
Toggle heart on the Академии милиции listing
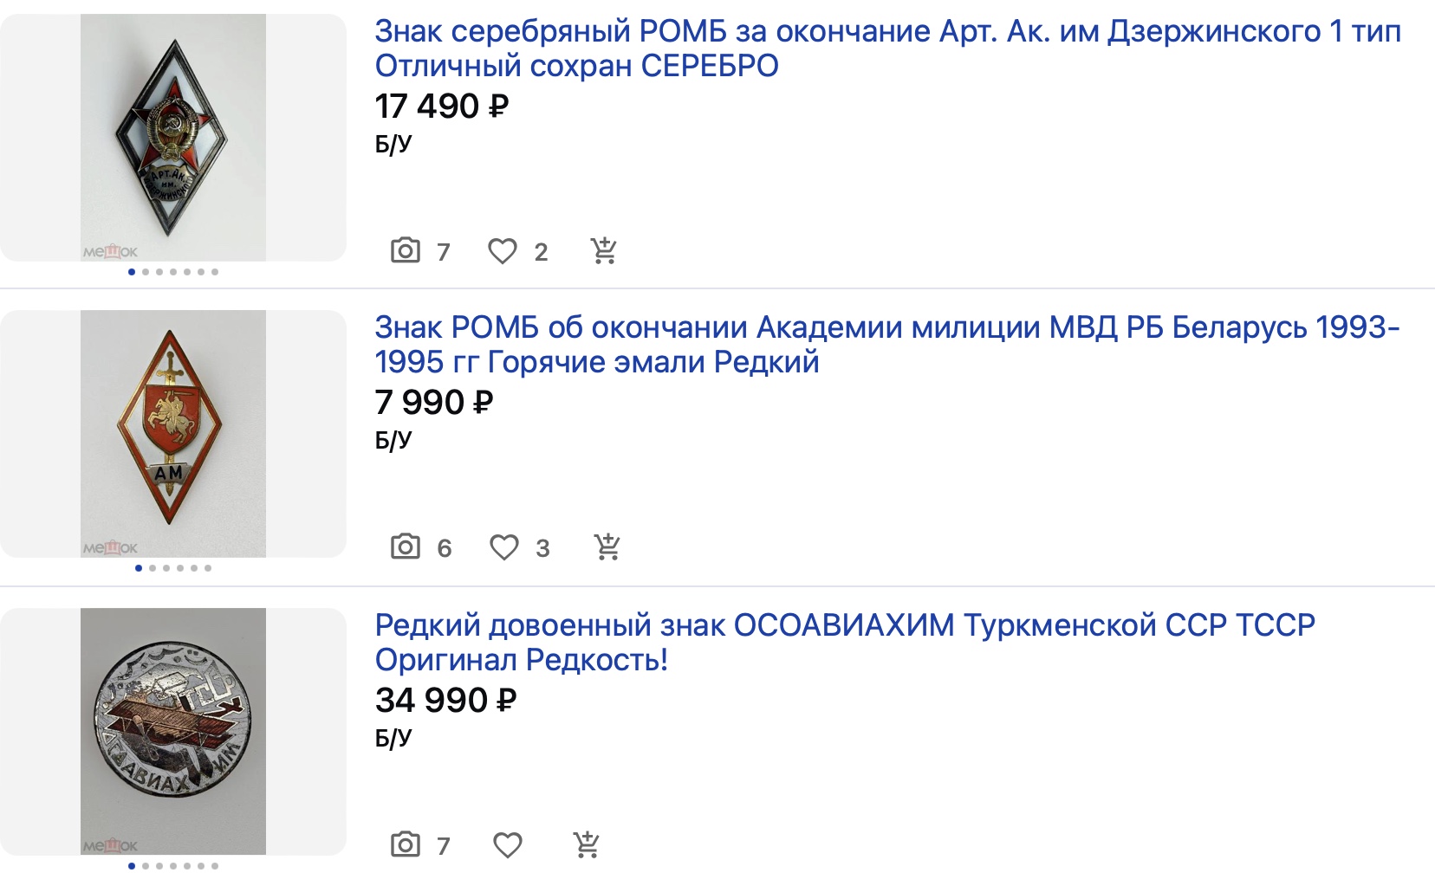click(x=504, y=547)
